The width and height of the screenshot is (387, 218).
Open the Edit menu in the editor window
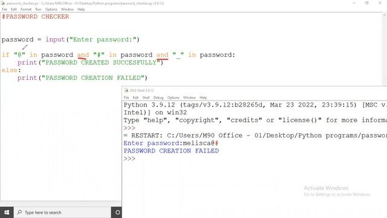point(14,10)
